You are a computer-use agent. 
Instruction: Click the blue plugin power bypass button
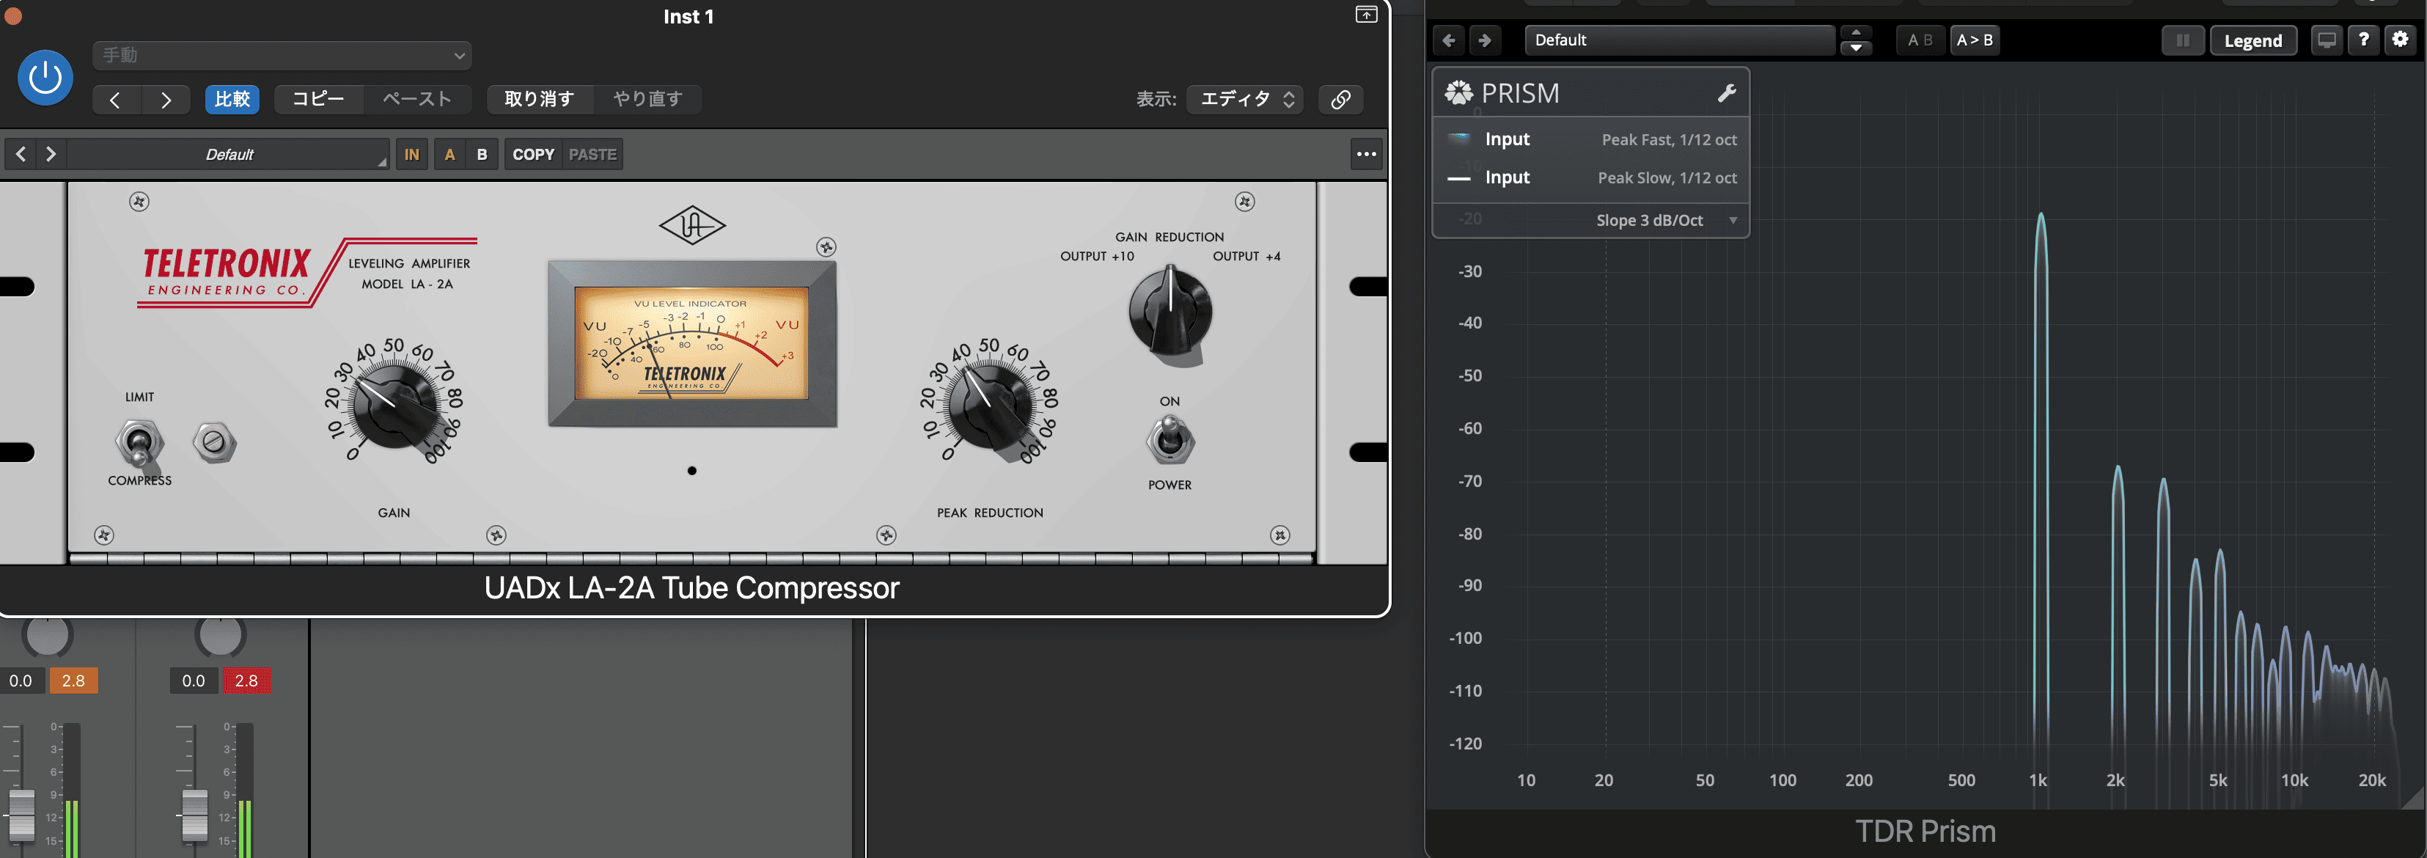pos(45,77)
